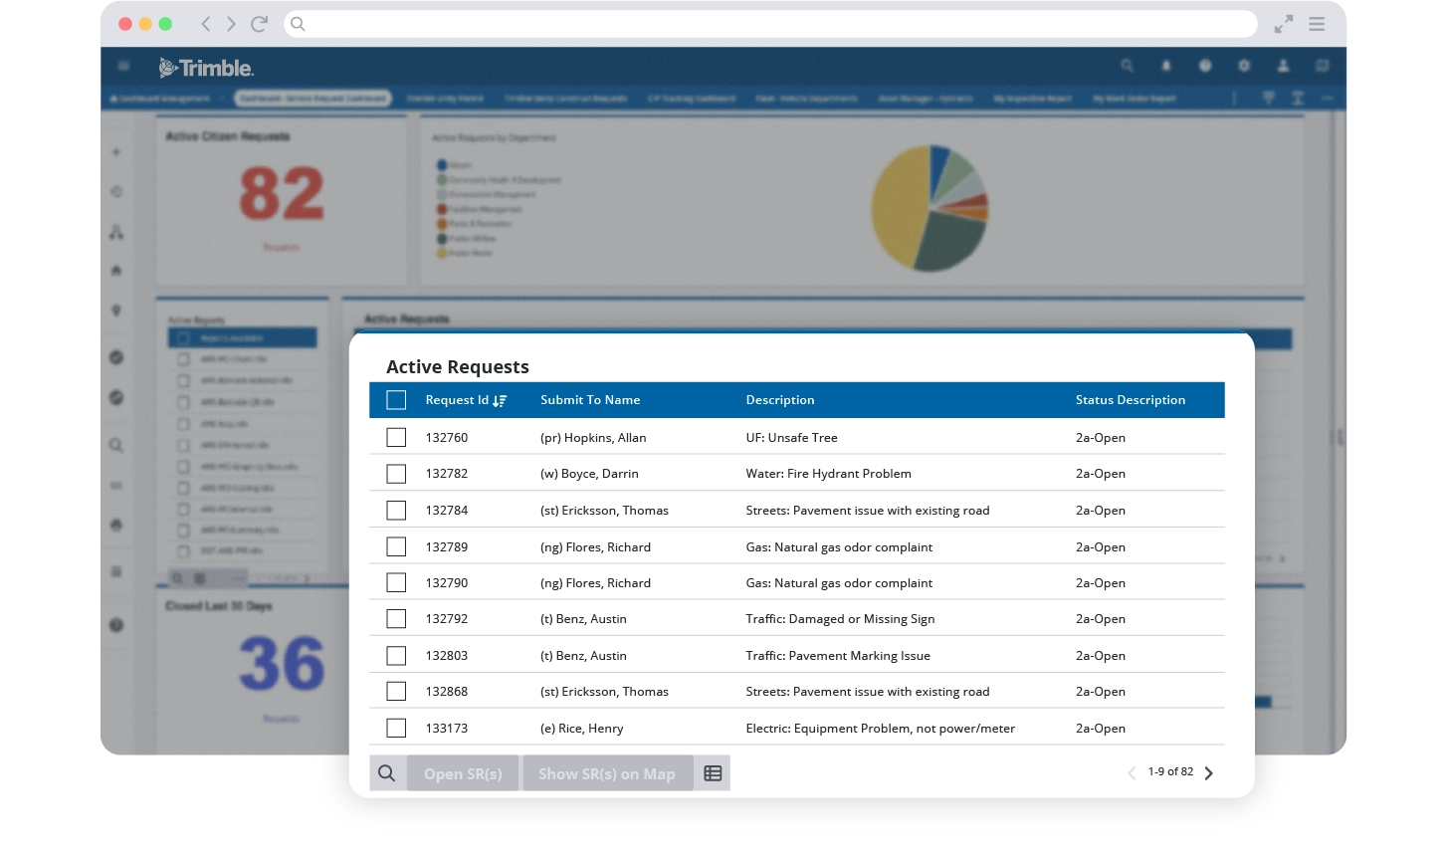
Task: Click the Trimble logo
Action: pos(206,68)
